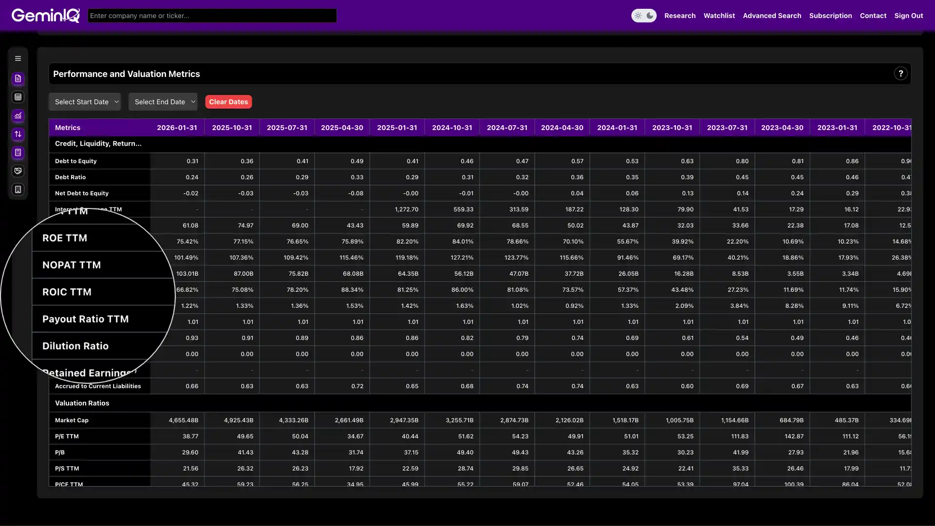Viewport: 935px width, 526px height.
Task: Click the Clear Dates button
Action: coord(228,102)
